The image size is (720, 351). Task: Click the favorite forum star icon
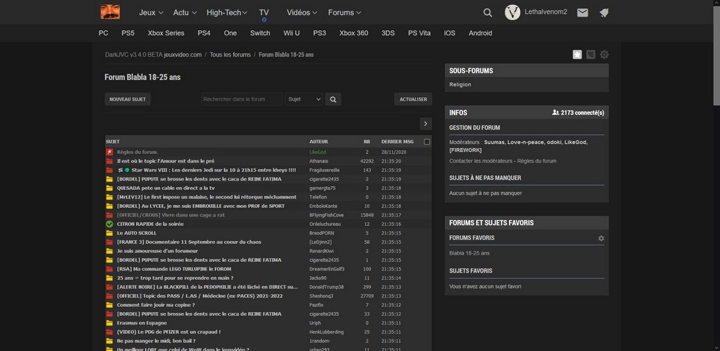pyautogui.click(x=577, y=55)
